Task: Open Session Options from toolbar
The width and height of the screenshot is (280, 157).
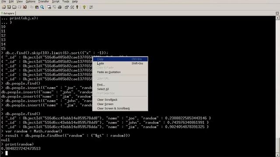Action: pos(66,7)
